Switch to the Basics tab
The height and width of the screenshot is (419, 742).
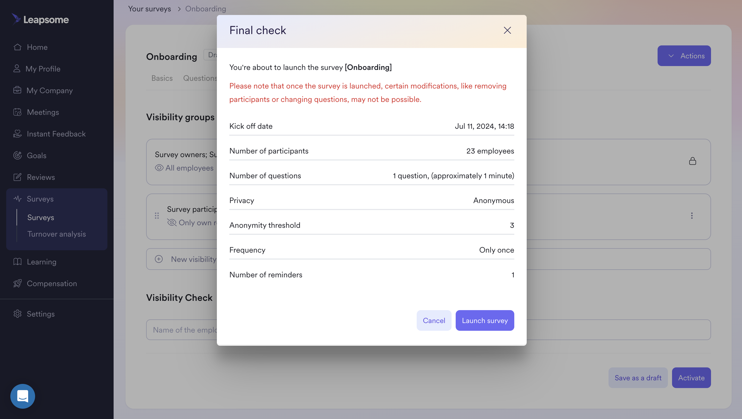[162, 78]
